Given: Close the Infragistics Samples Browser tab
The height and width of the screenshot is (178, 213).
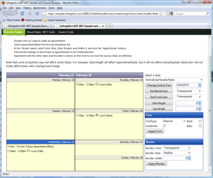Looking at the screenshot, I should pos(51,26).
